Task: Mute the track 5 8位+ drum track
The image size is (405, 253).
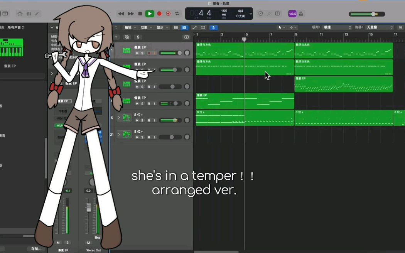Action: coord(137,120)
